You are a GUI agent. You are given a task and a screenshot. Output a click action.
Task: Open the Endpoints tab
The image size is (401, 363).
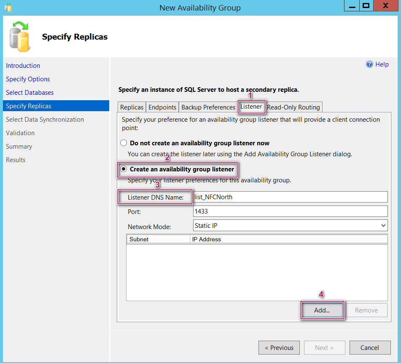(x=162, y=107)
